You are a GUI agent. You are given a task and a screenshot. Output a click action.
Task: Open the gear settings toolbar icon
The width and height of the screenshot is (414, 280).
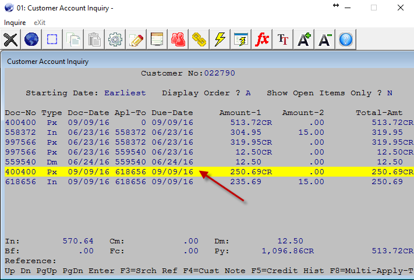coord(115,40)
